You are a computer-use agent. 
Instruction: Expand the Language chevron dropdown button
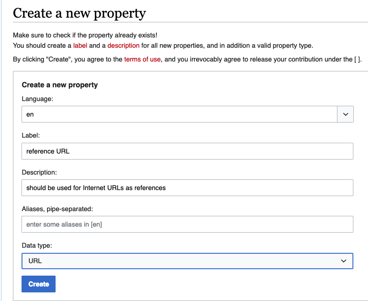coord(345,114)
